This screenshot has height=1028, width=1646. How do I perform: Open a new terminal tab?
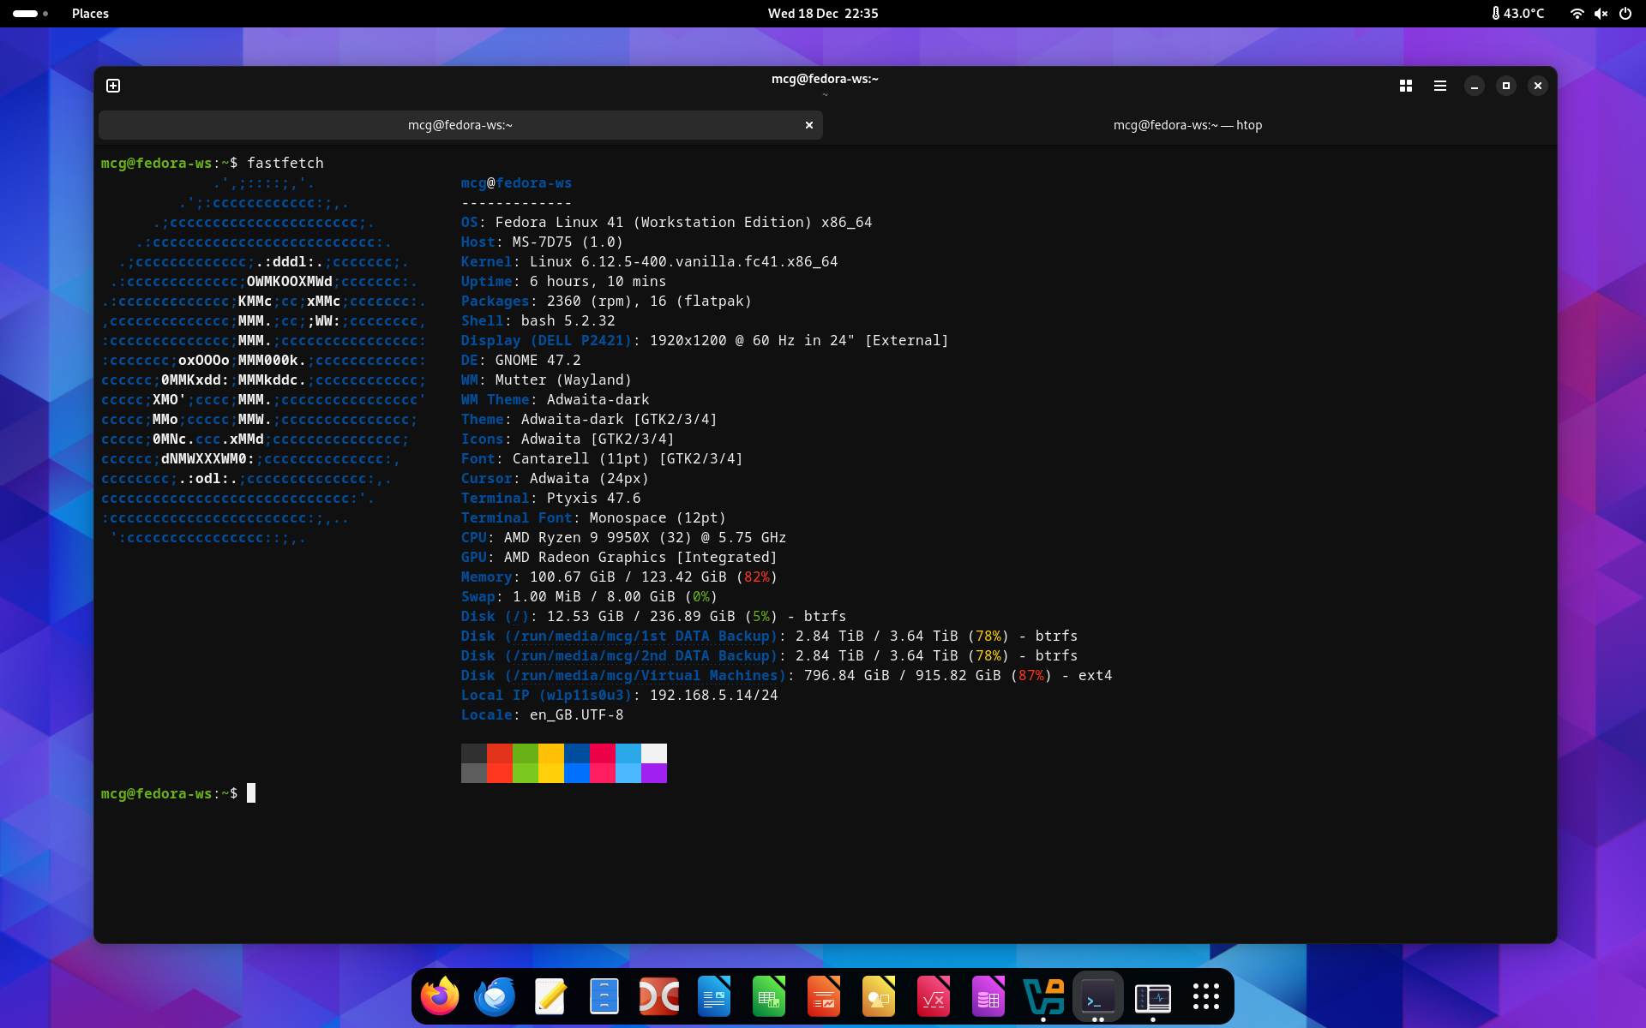point(113,86)
